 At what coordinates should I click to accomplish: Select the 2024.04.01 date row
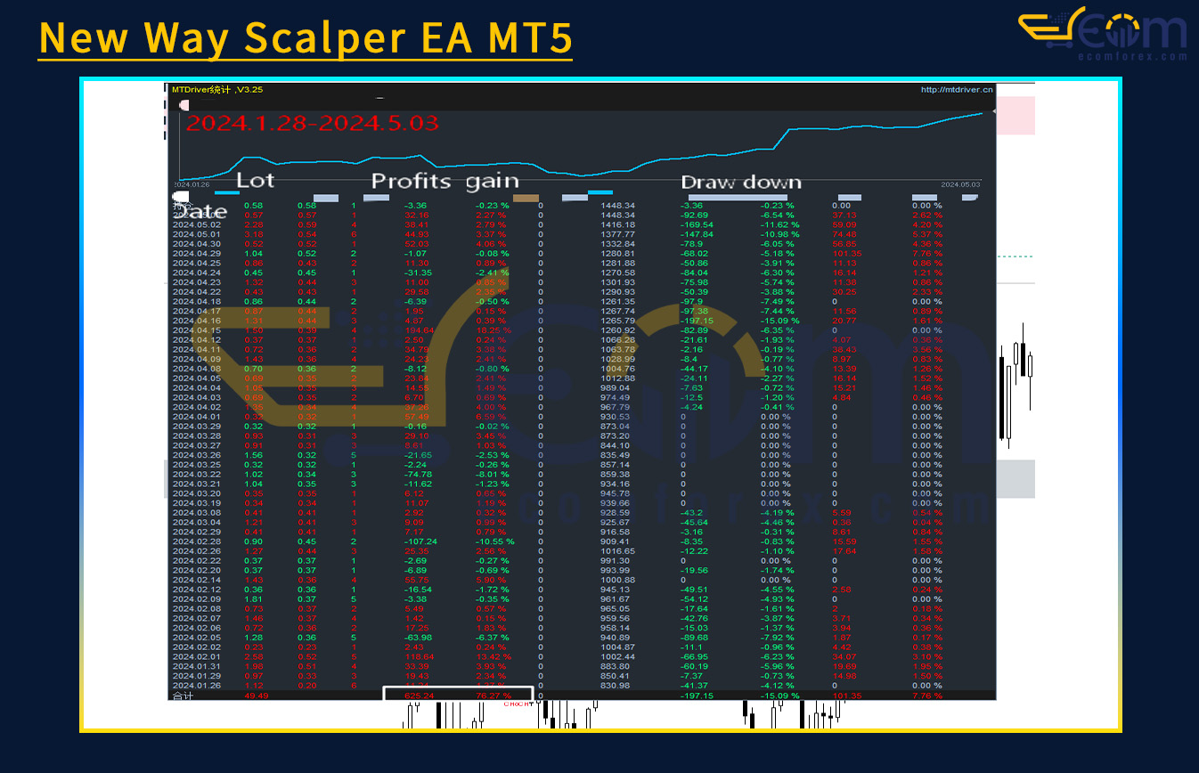click(x=583, y=417)
